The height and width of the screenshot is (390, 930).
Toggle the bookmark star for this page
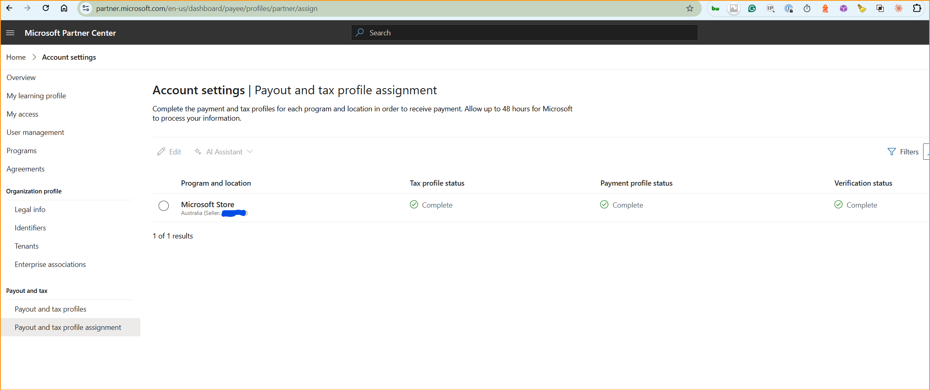690,8
